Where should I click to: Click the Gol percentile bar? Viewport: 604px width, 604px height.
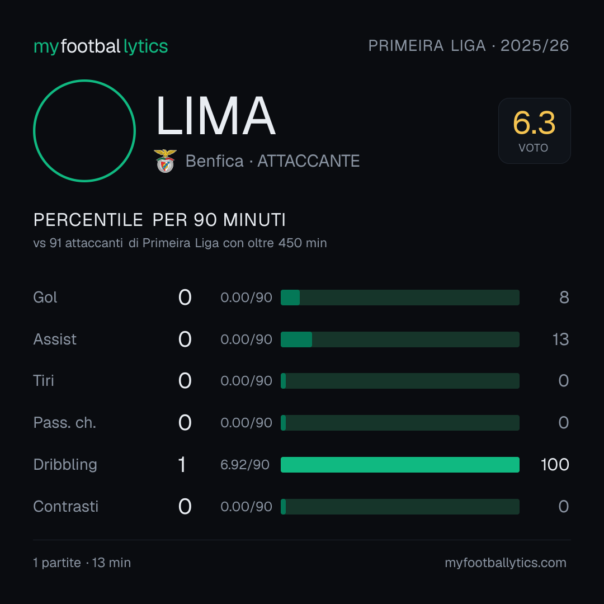[400, 298]
